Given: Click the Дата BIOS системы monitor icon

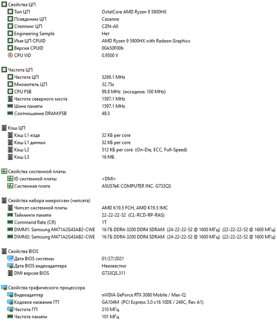Looking at the screenshot, I should 10,258.
